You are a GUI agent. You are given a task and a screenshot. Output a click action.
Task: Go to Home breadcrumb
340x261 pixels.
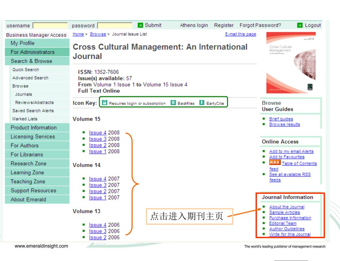(x=78, y=34)
